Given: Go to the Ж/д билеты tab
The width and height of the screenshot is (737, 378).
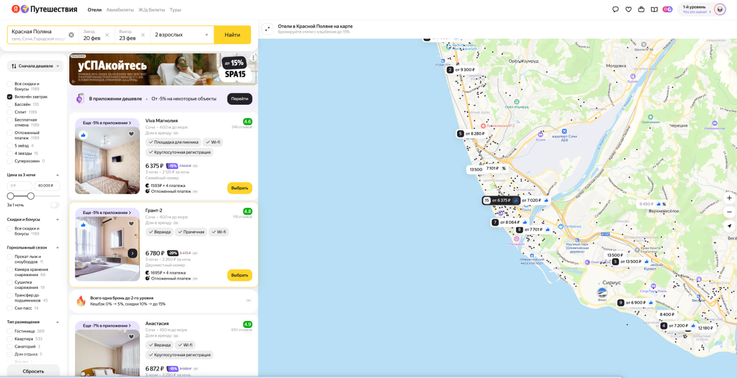Looking at the screenshot, I should pos(151,10).
